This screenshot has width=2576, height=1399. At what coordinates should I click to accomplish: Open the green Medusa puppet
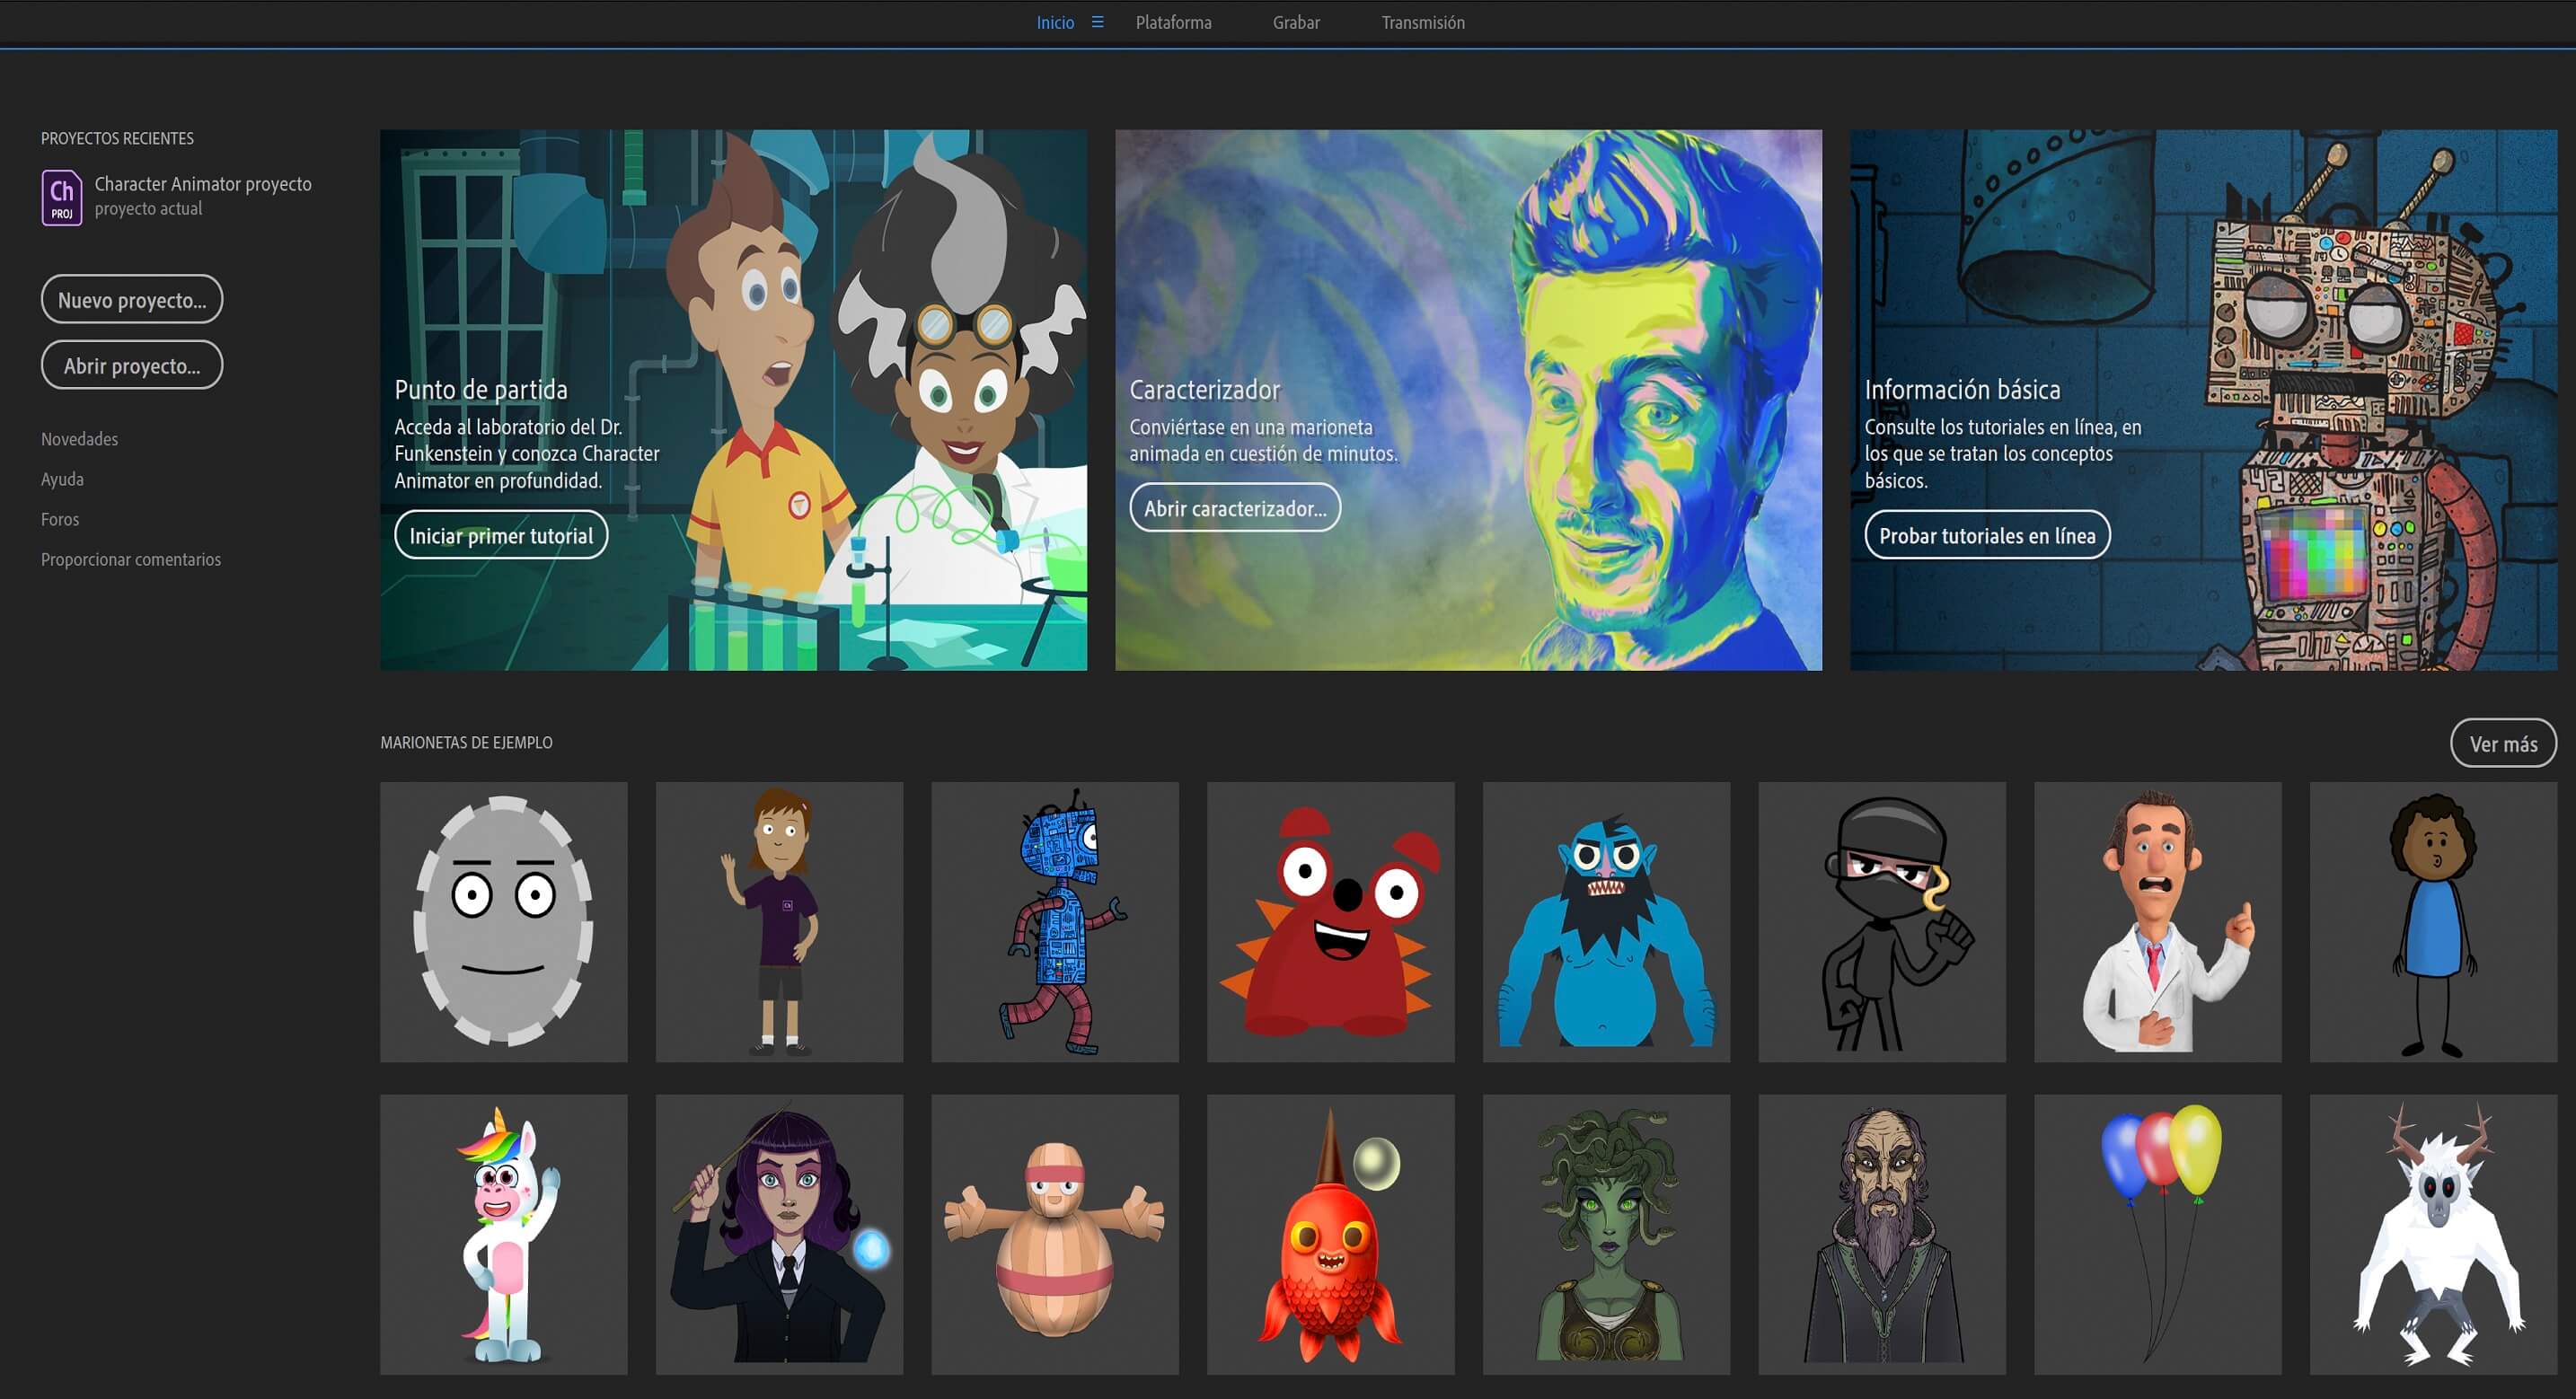(1606, 1234)
